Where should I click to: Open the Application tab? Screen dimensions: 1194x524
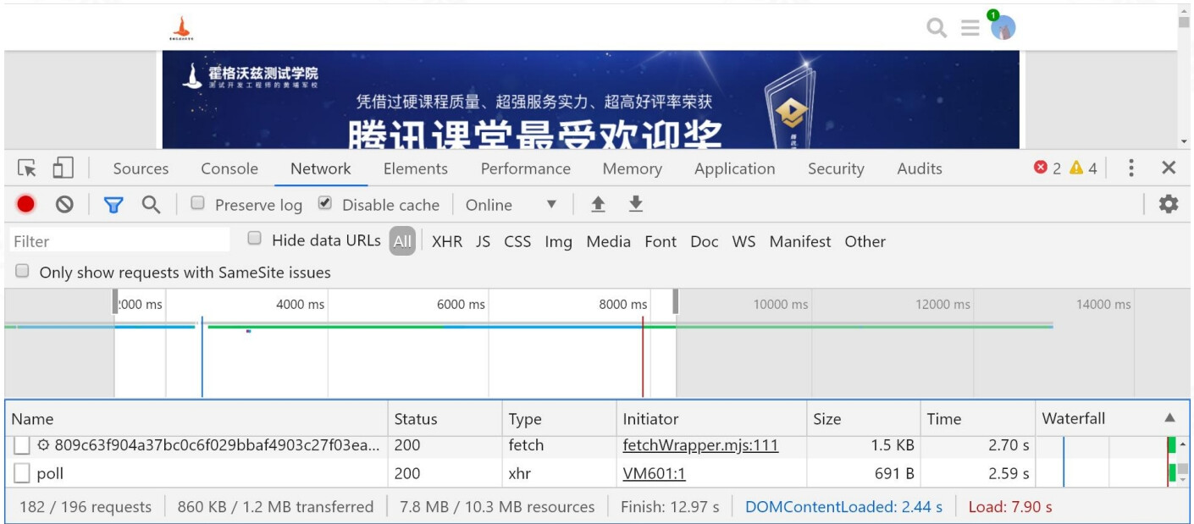tap(735, 168)
